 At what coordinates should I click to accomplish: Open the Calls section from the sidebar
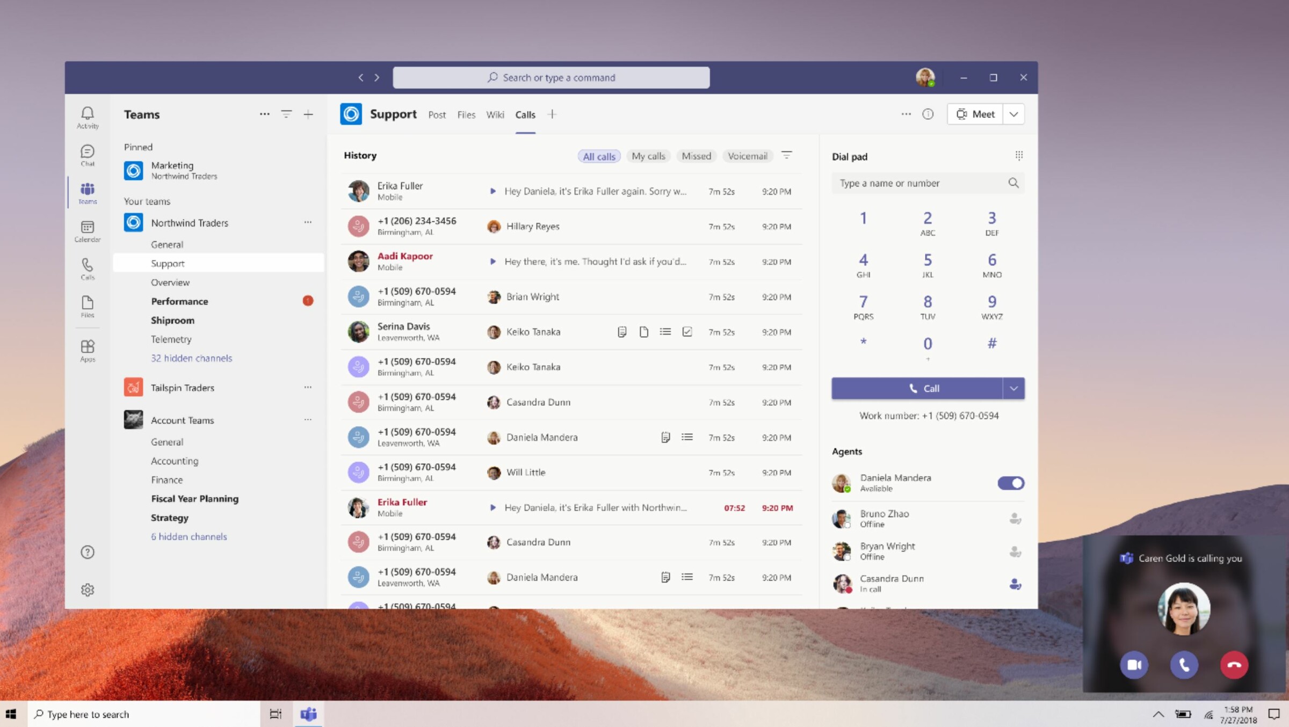pyautogui.click(x=87, y=267)
